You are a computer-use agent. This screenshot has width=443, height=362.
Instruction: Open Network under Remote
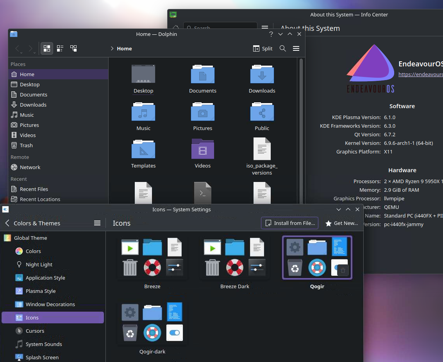coord(58,167)
